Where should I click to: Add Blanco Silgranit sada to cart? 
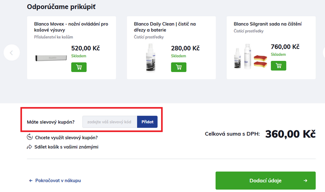[278, 66]
